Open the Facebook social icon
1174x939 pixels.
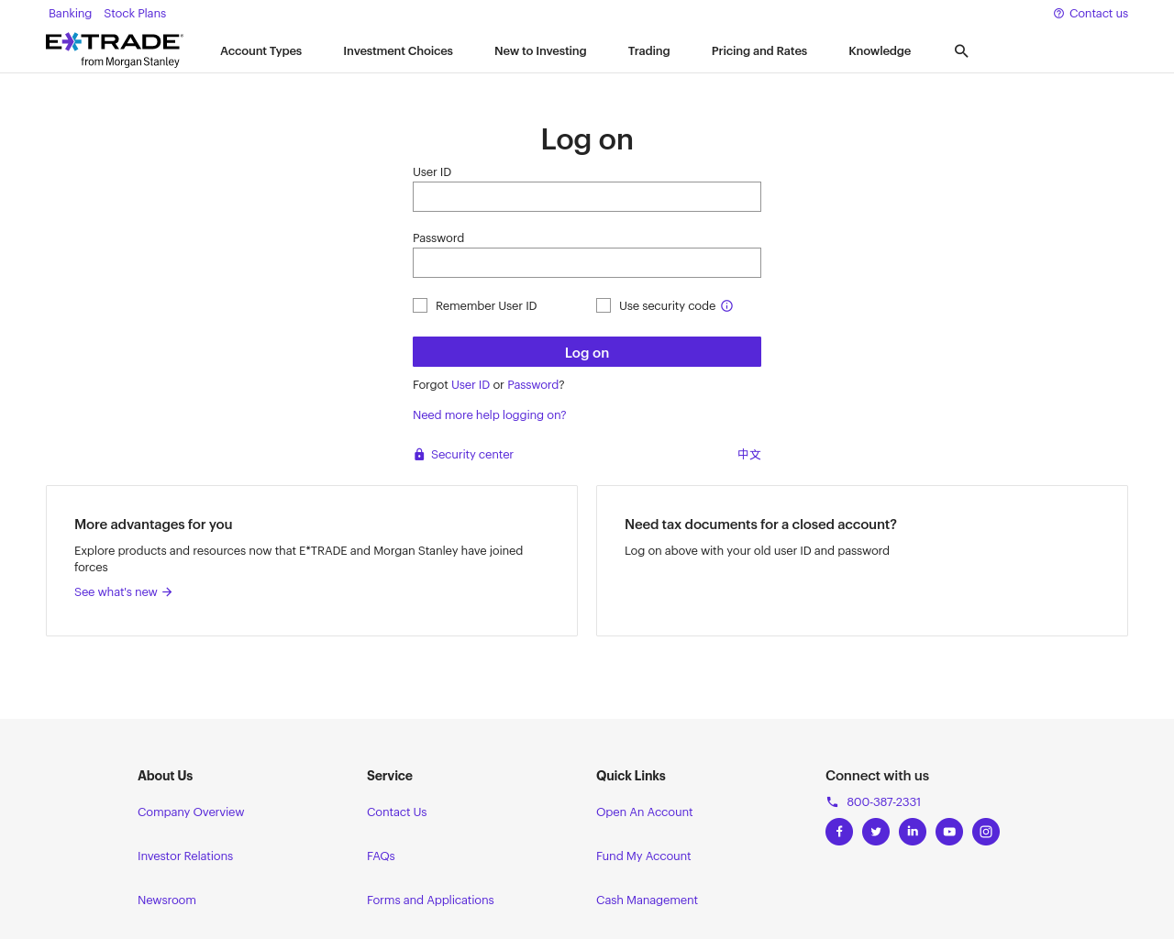click(839, 832)
